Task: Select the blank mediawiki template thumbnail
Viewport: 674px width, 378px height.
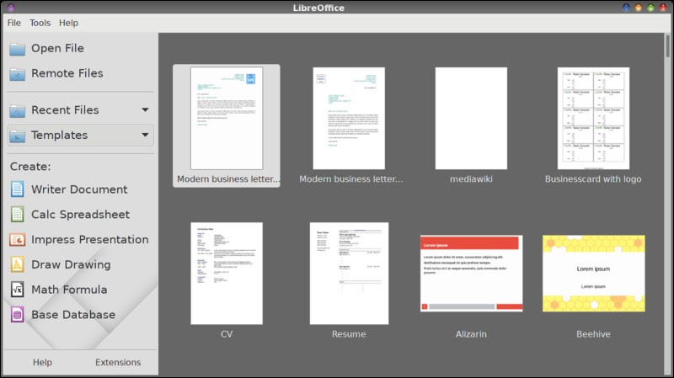Action: point(471,118)
